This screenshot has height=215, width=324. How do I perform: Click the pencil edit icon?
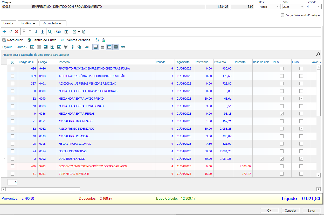(x=10, y=32)
